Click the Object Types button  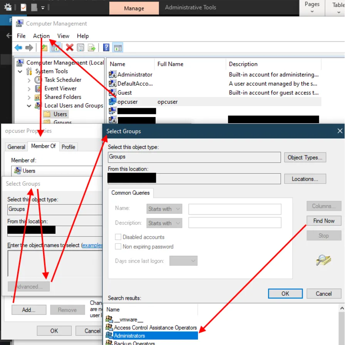point(305,157)
